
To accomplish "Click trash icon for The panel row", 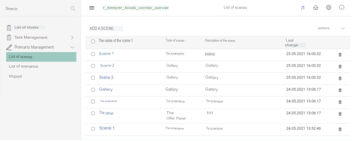I will 340,114.
